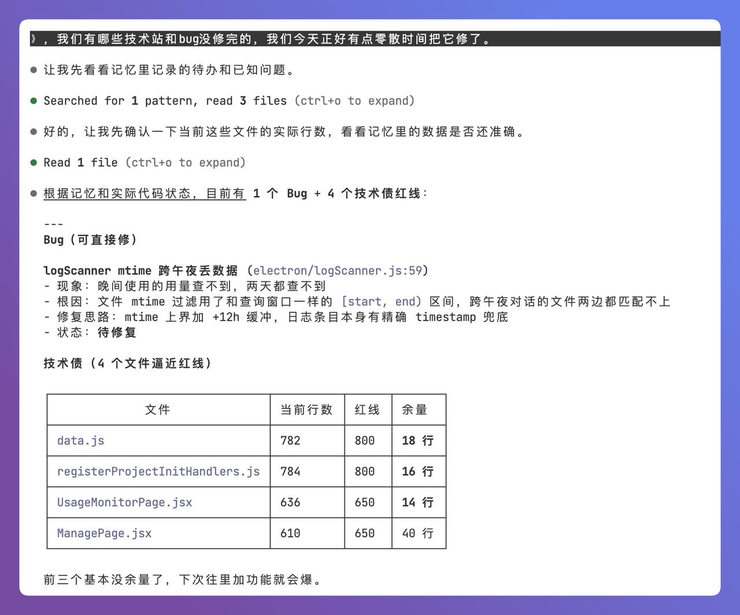Click the gray bullet beside the line about confirming file line counts
The height and width of the screenshot is (615, 740).
pyautogui.click(x=32, y=131)
